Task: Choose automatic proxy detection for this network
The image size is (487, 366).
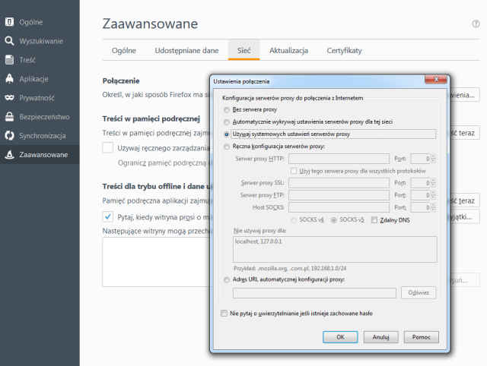Action: click(x=225, y=122)
